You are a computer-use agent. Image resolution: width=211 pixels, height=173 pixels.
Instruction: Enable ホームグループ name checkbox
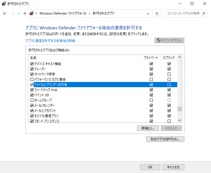(32, 100)
